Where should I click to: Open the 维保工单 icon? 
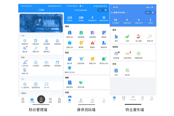click(93, 59)
